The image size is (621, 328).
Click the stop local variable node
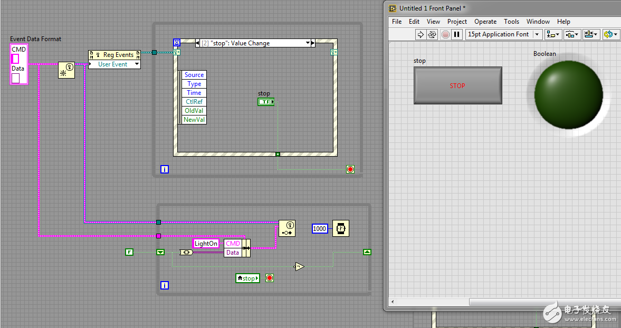click(x=247, y=278)
